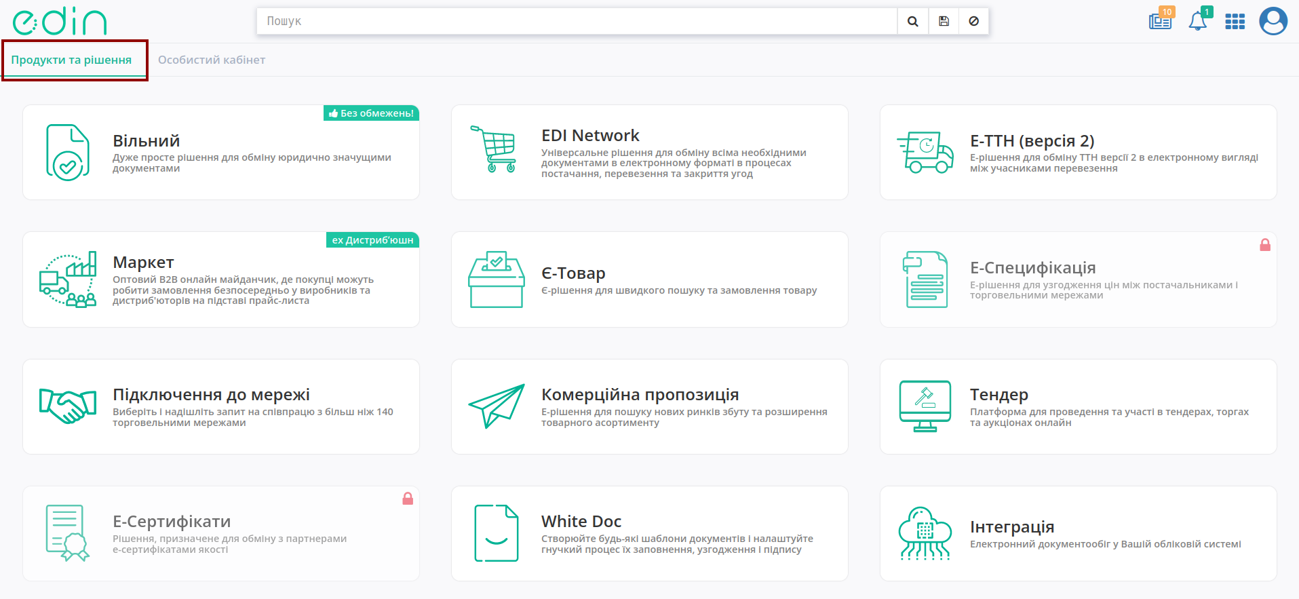Screen dimensions: 1299x599
Task: Click the description 'Є-рішення для швидкого пошуку та замовлення товару'
Action: coord(679,290)
